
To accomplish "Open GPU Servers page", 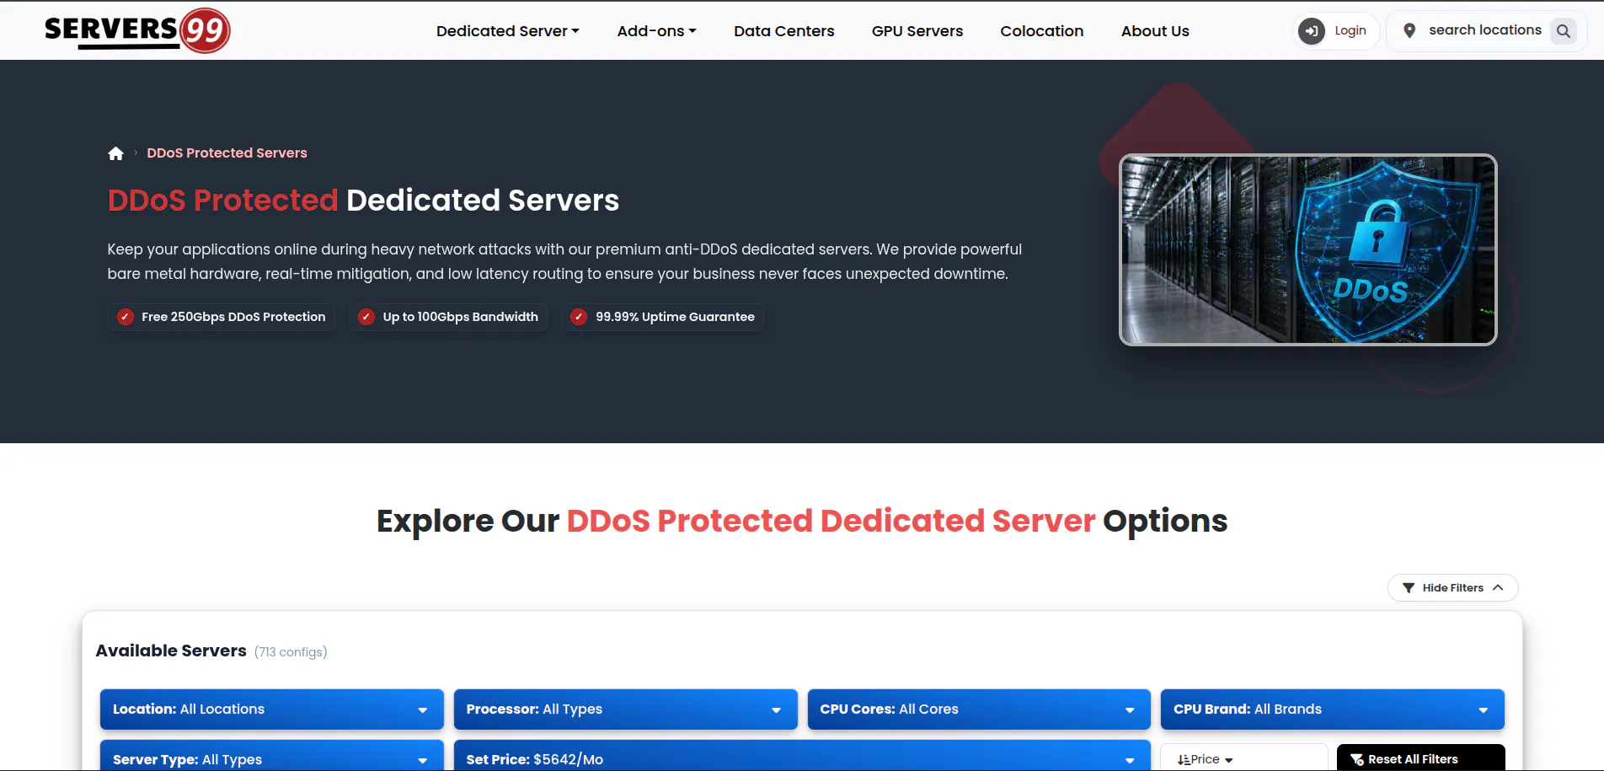I will (x=917, y=31).
